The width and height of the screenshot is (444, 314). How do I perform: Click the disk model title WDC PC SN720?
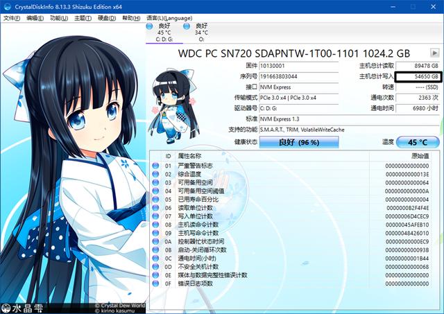[x=294, y=53]
